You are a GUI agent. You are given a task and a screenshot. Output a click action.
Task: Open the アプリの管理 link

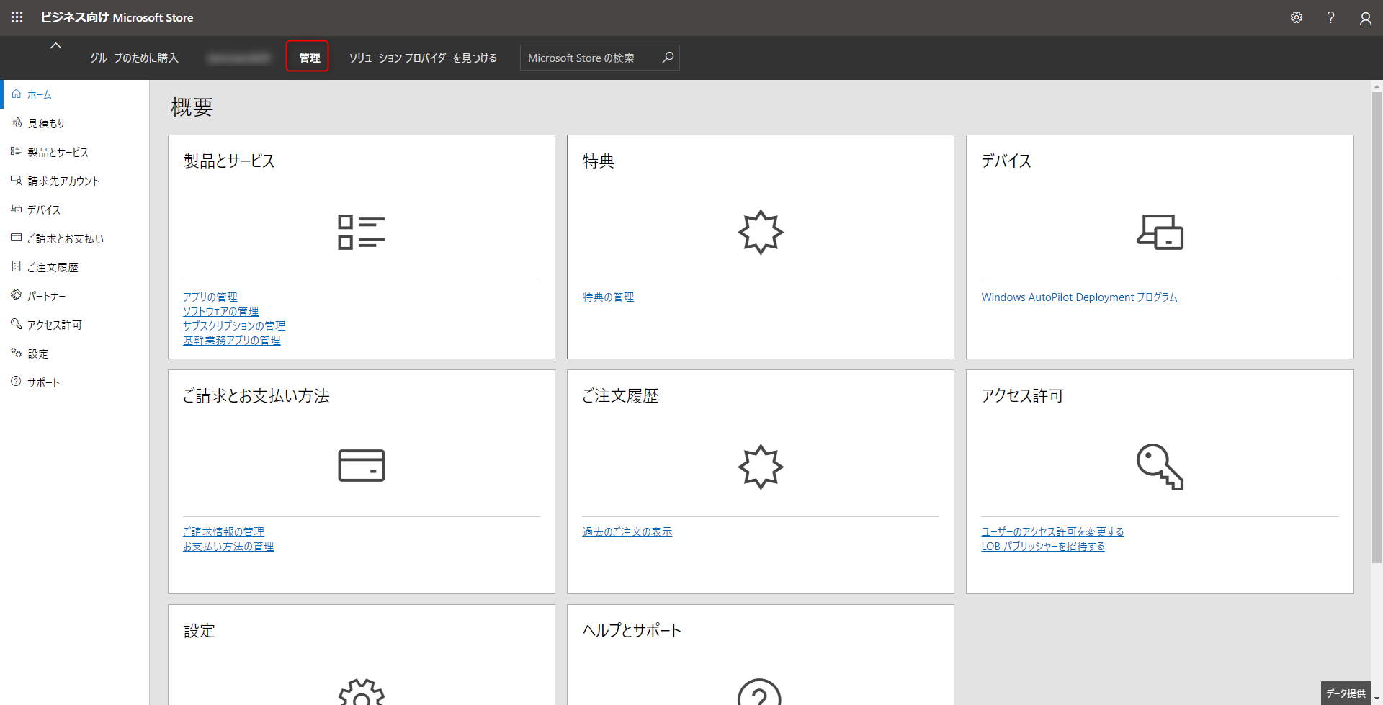[x=210, y=297]
